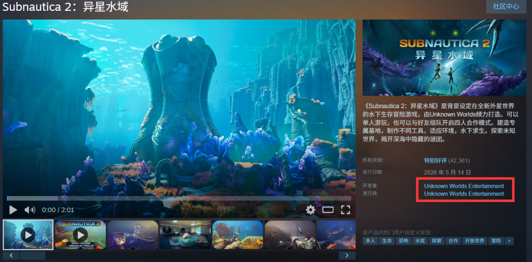The width and height of the screenshot is (532, 262).
Task: Select fourth thumbnail showing base interior
Action: click(x=185, y=234)
